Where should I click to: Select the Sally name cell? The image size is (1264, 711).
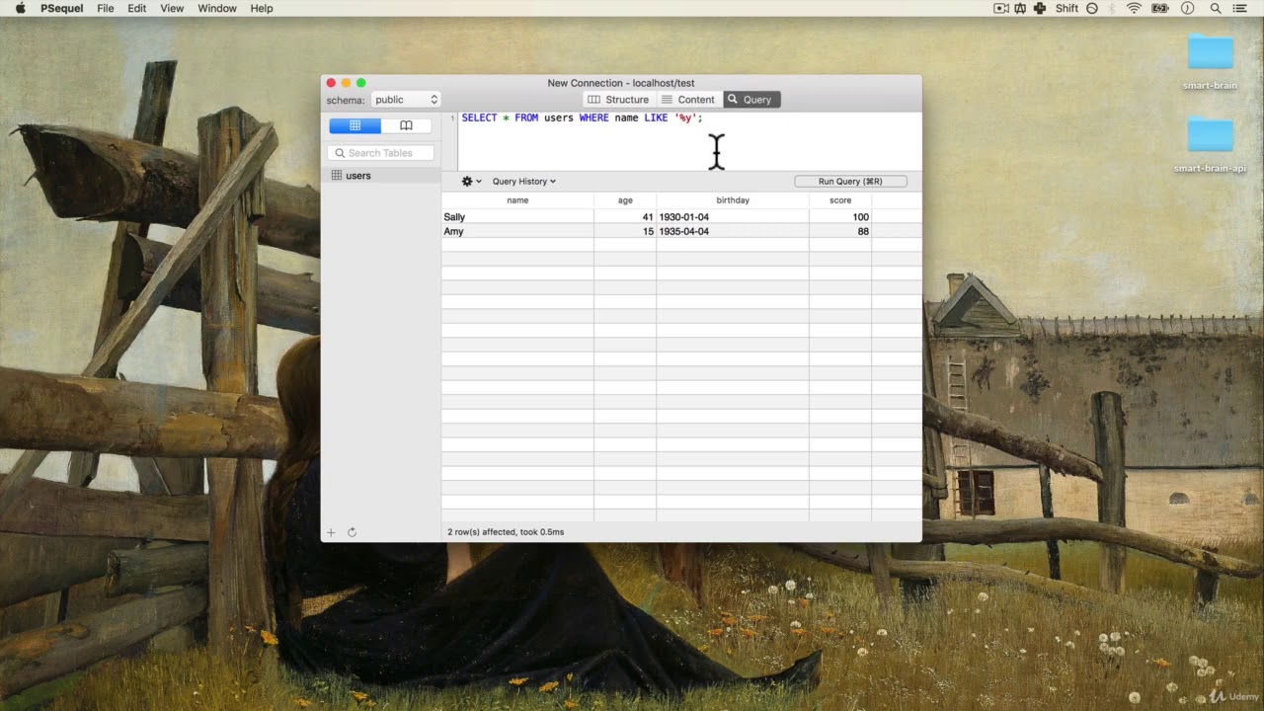coord(517,217)
